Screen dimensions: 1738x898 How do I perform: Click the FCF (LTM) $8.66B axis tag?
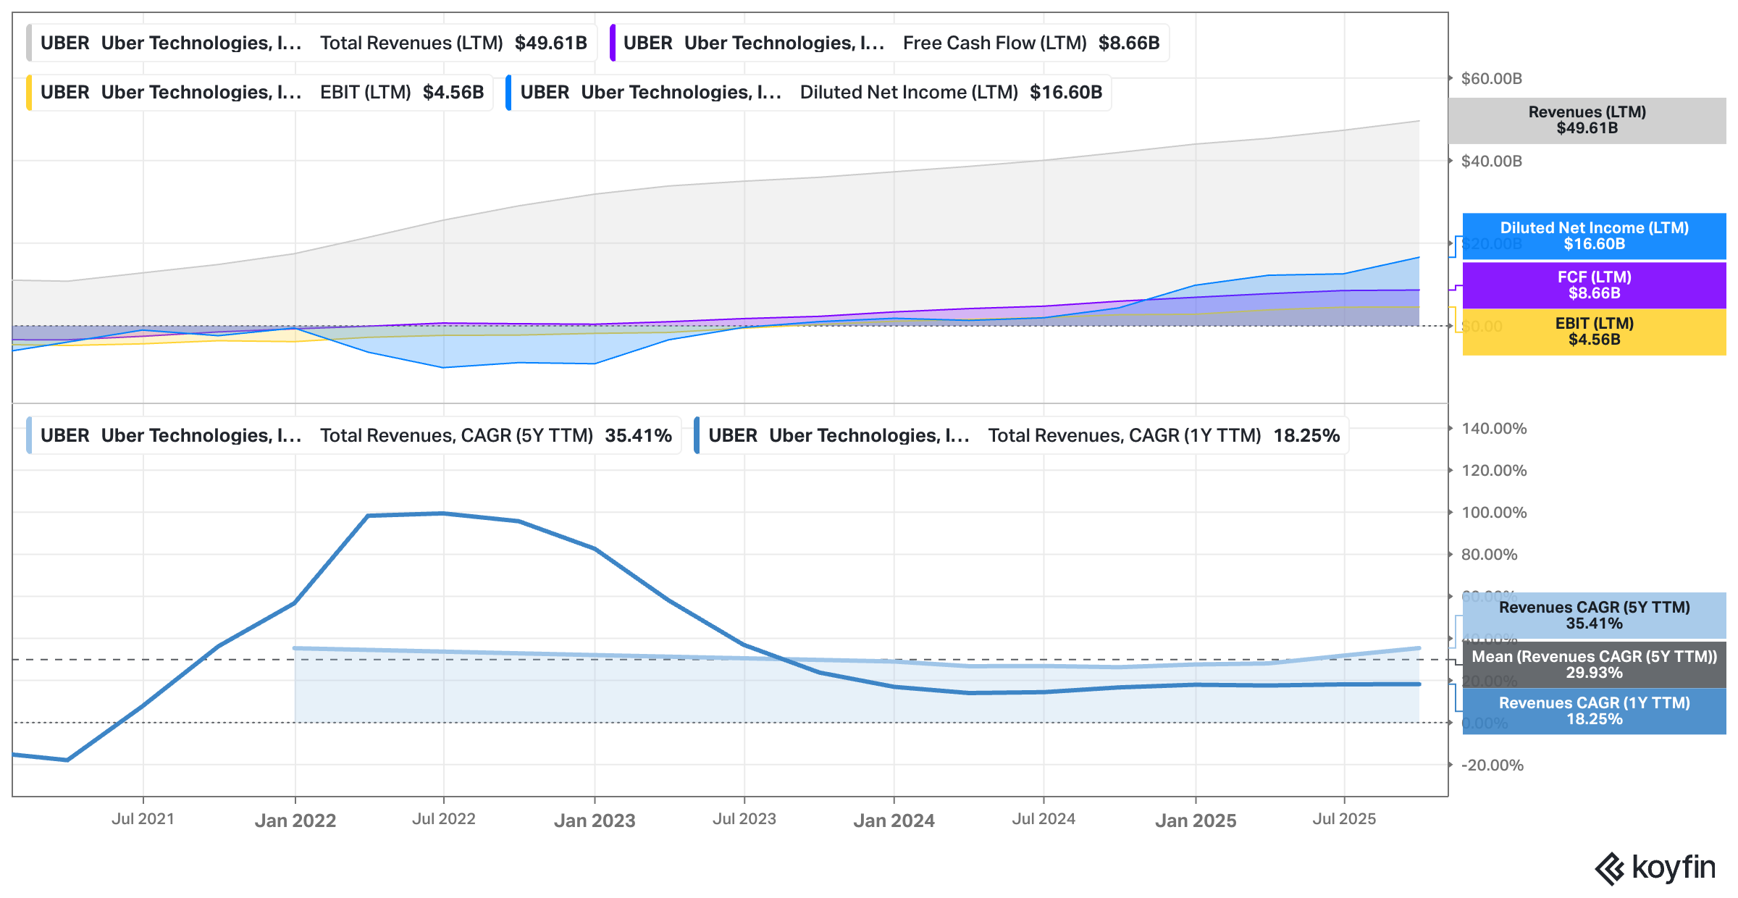pos(1594,285)
